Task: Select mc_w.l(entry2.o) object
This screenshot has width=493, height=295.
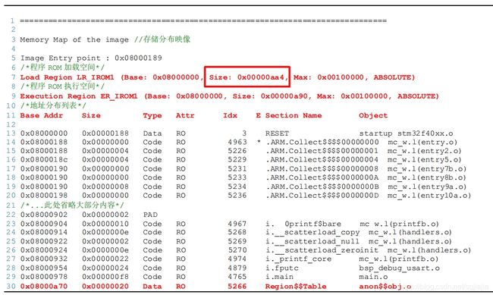Action: point(425,151)
